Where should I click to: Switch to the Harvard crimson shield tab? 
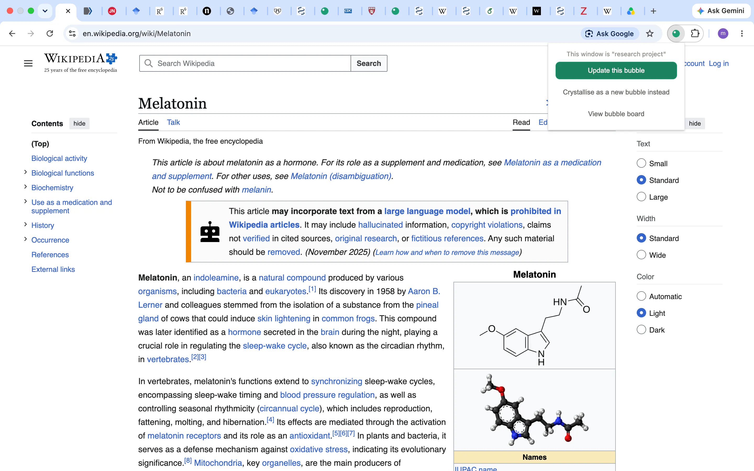pos(372,11)
